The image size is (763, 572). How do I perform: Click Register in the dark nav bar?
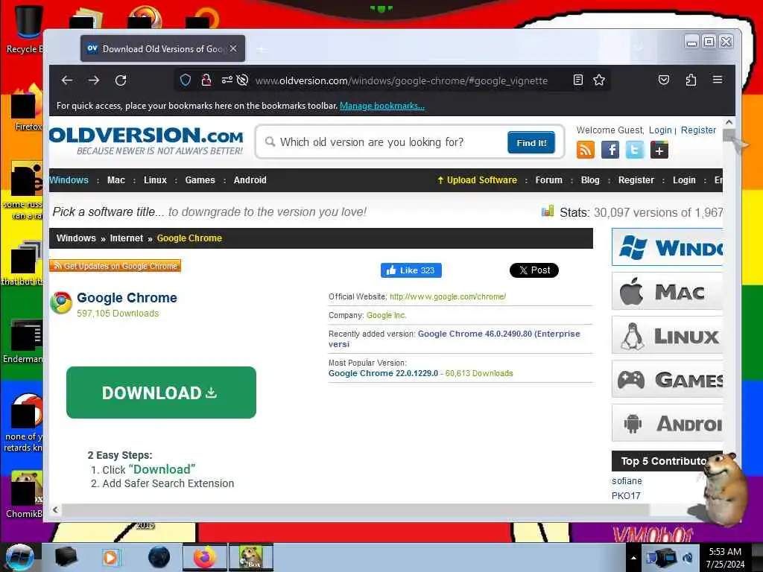click(x=636, y=180)
